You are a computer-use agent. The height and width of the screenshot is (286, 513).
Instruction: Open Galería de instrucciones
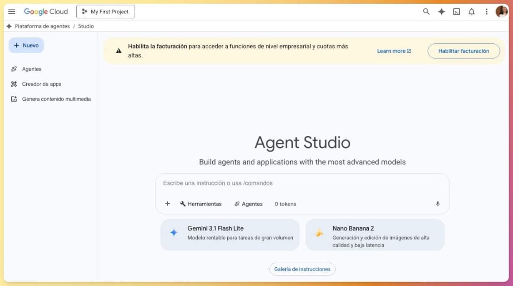point(302,269)
